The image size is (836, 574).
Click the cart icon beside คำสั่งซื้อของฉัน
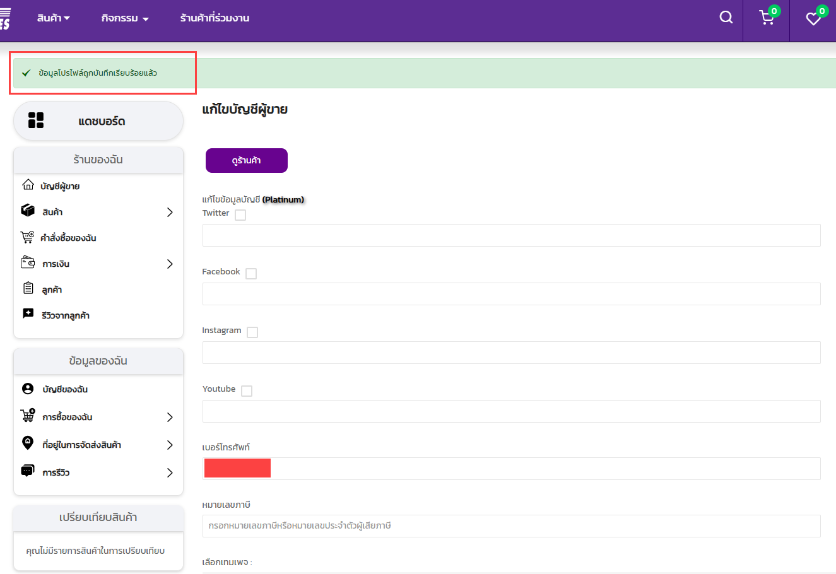pos(28,237)
